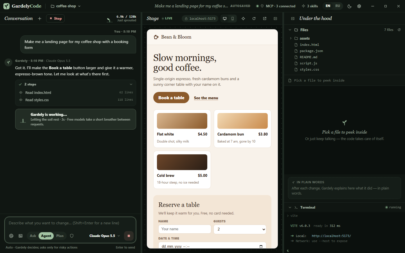Open the 3 skills indicator
The width and height of the screenshot is (405, 253).
point(310,6)
